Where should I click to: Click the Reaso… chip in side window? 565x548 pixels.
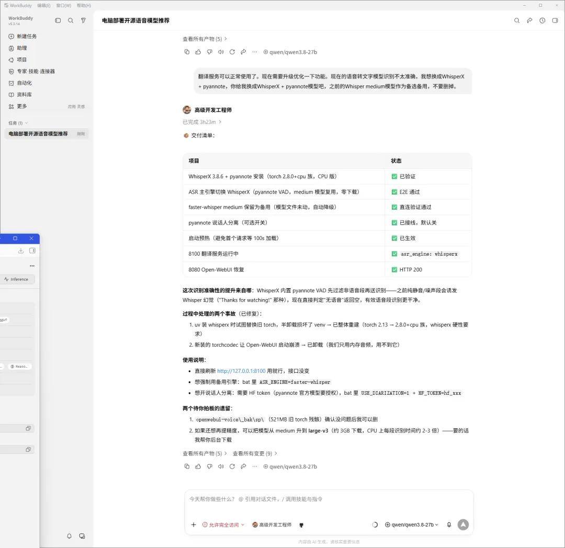20,367
